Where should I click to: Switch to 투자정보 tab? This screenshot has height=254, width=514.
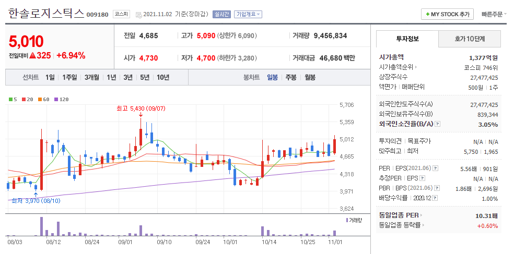tap(407, 39)
